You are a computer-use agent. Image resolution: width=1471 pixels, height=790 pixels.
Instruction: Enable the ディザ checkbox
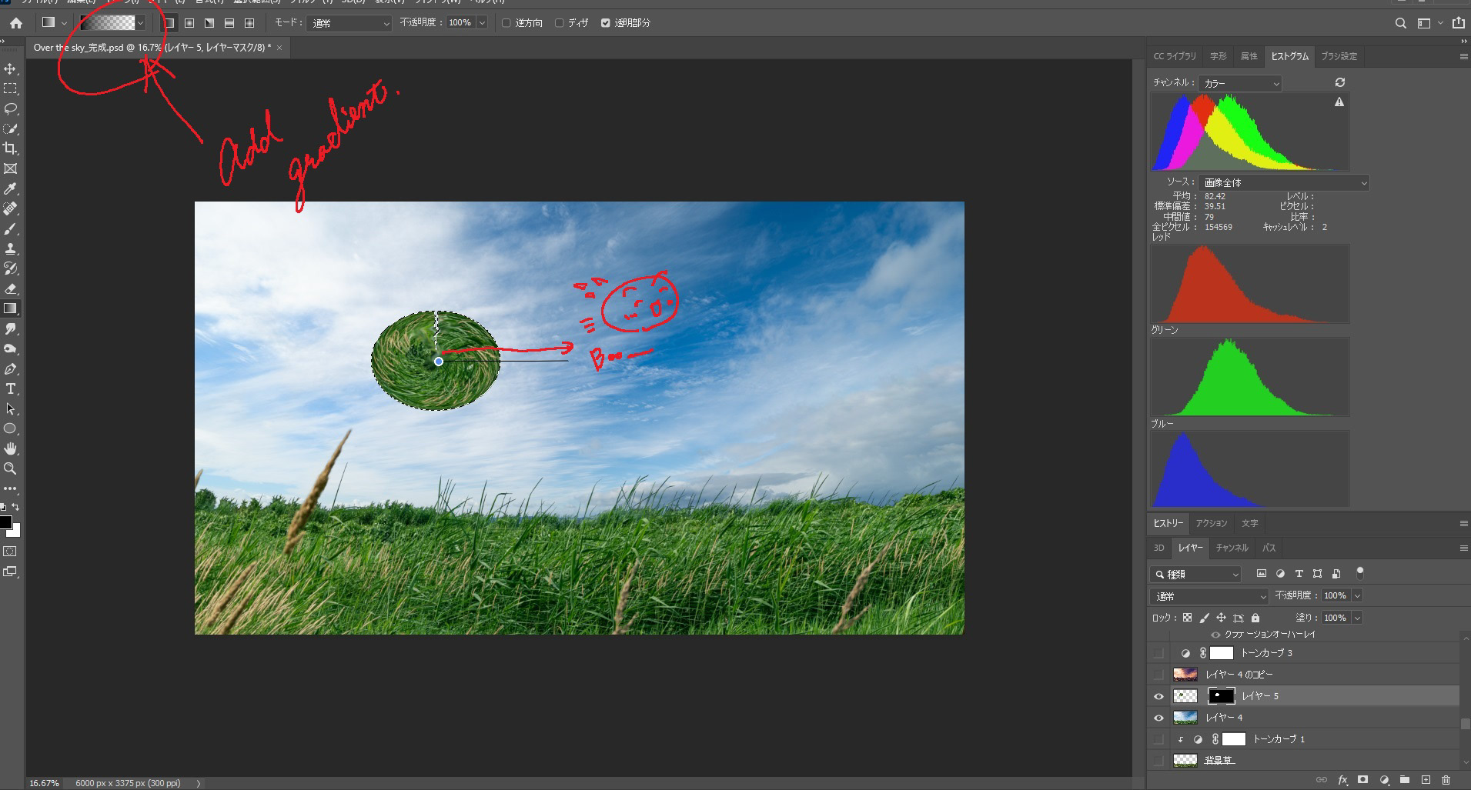pos(560,23)
